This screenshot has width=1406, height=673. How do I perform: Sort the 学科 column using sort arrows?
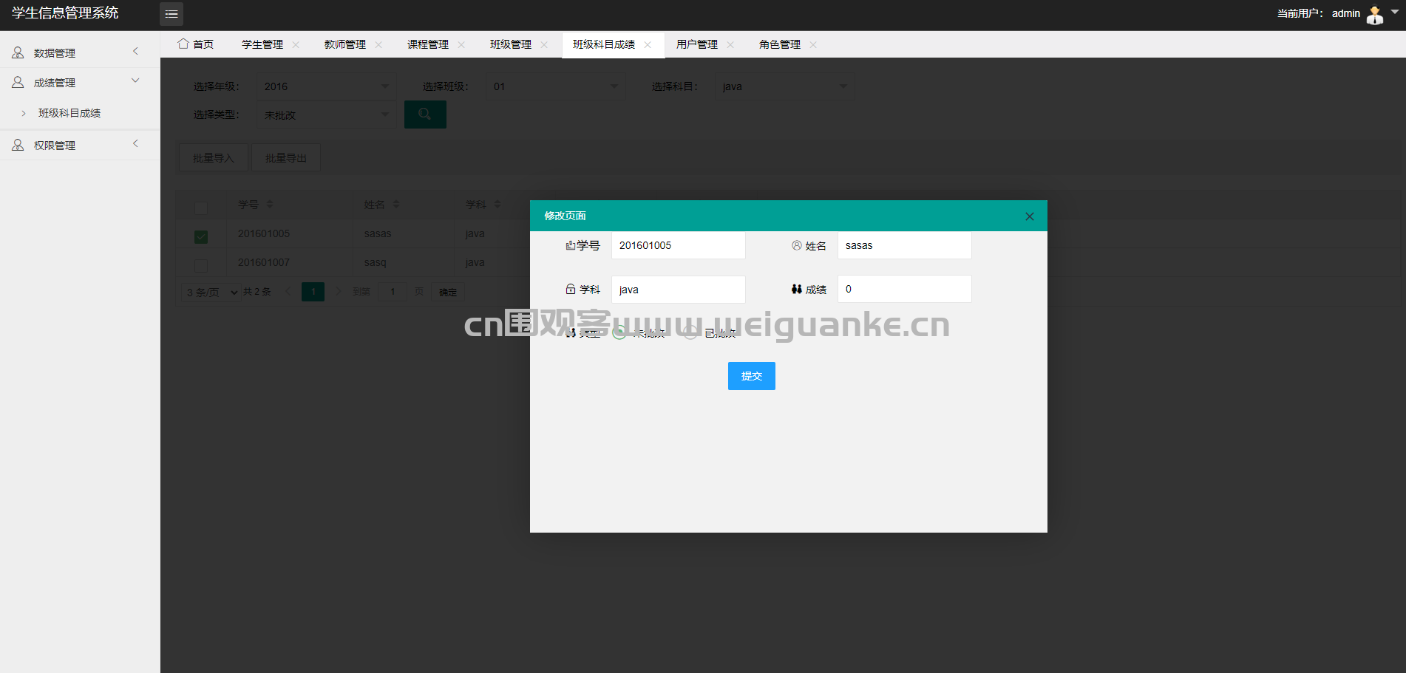pyautogui.click(x=497, y=205)
